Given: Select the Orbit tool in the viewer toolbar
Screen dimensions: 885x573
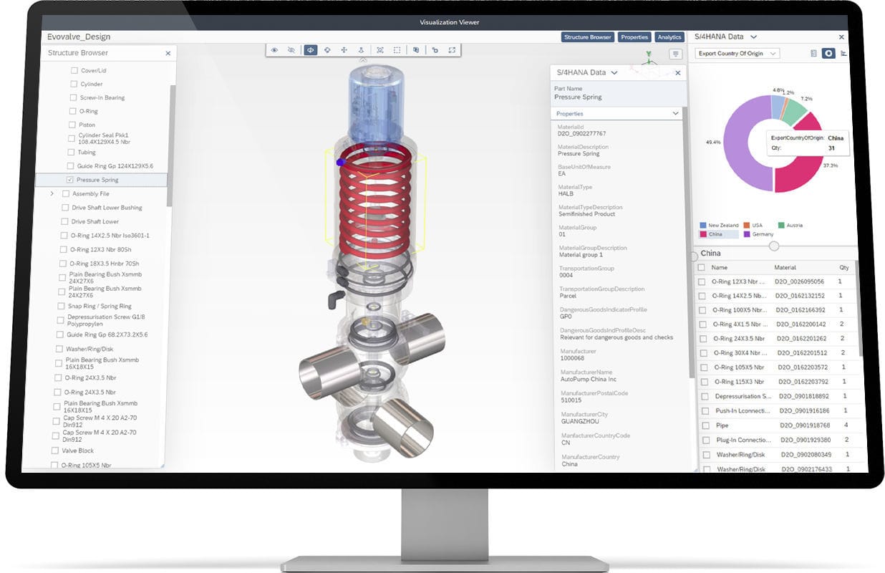Looking at the screenshot, I should pos(310,50).
